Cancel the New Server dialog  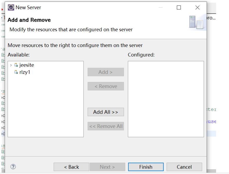click(184, 167)
